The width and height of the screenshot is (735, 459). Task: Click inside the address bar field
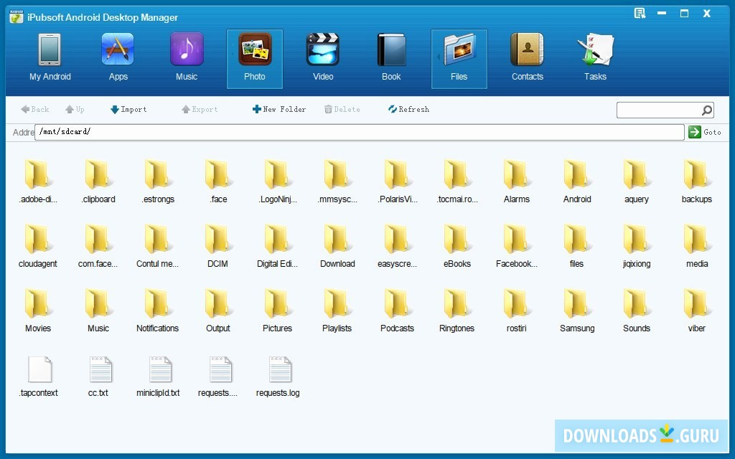[x=359, y=132]
